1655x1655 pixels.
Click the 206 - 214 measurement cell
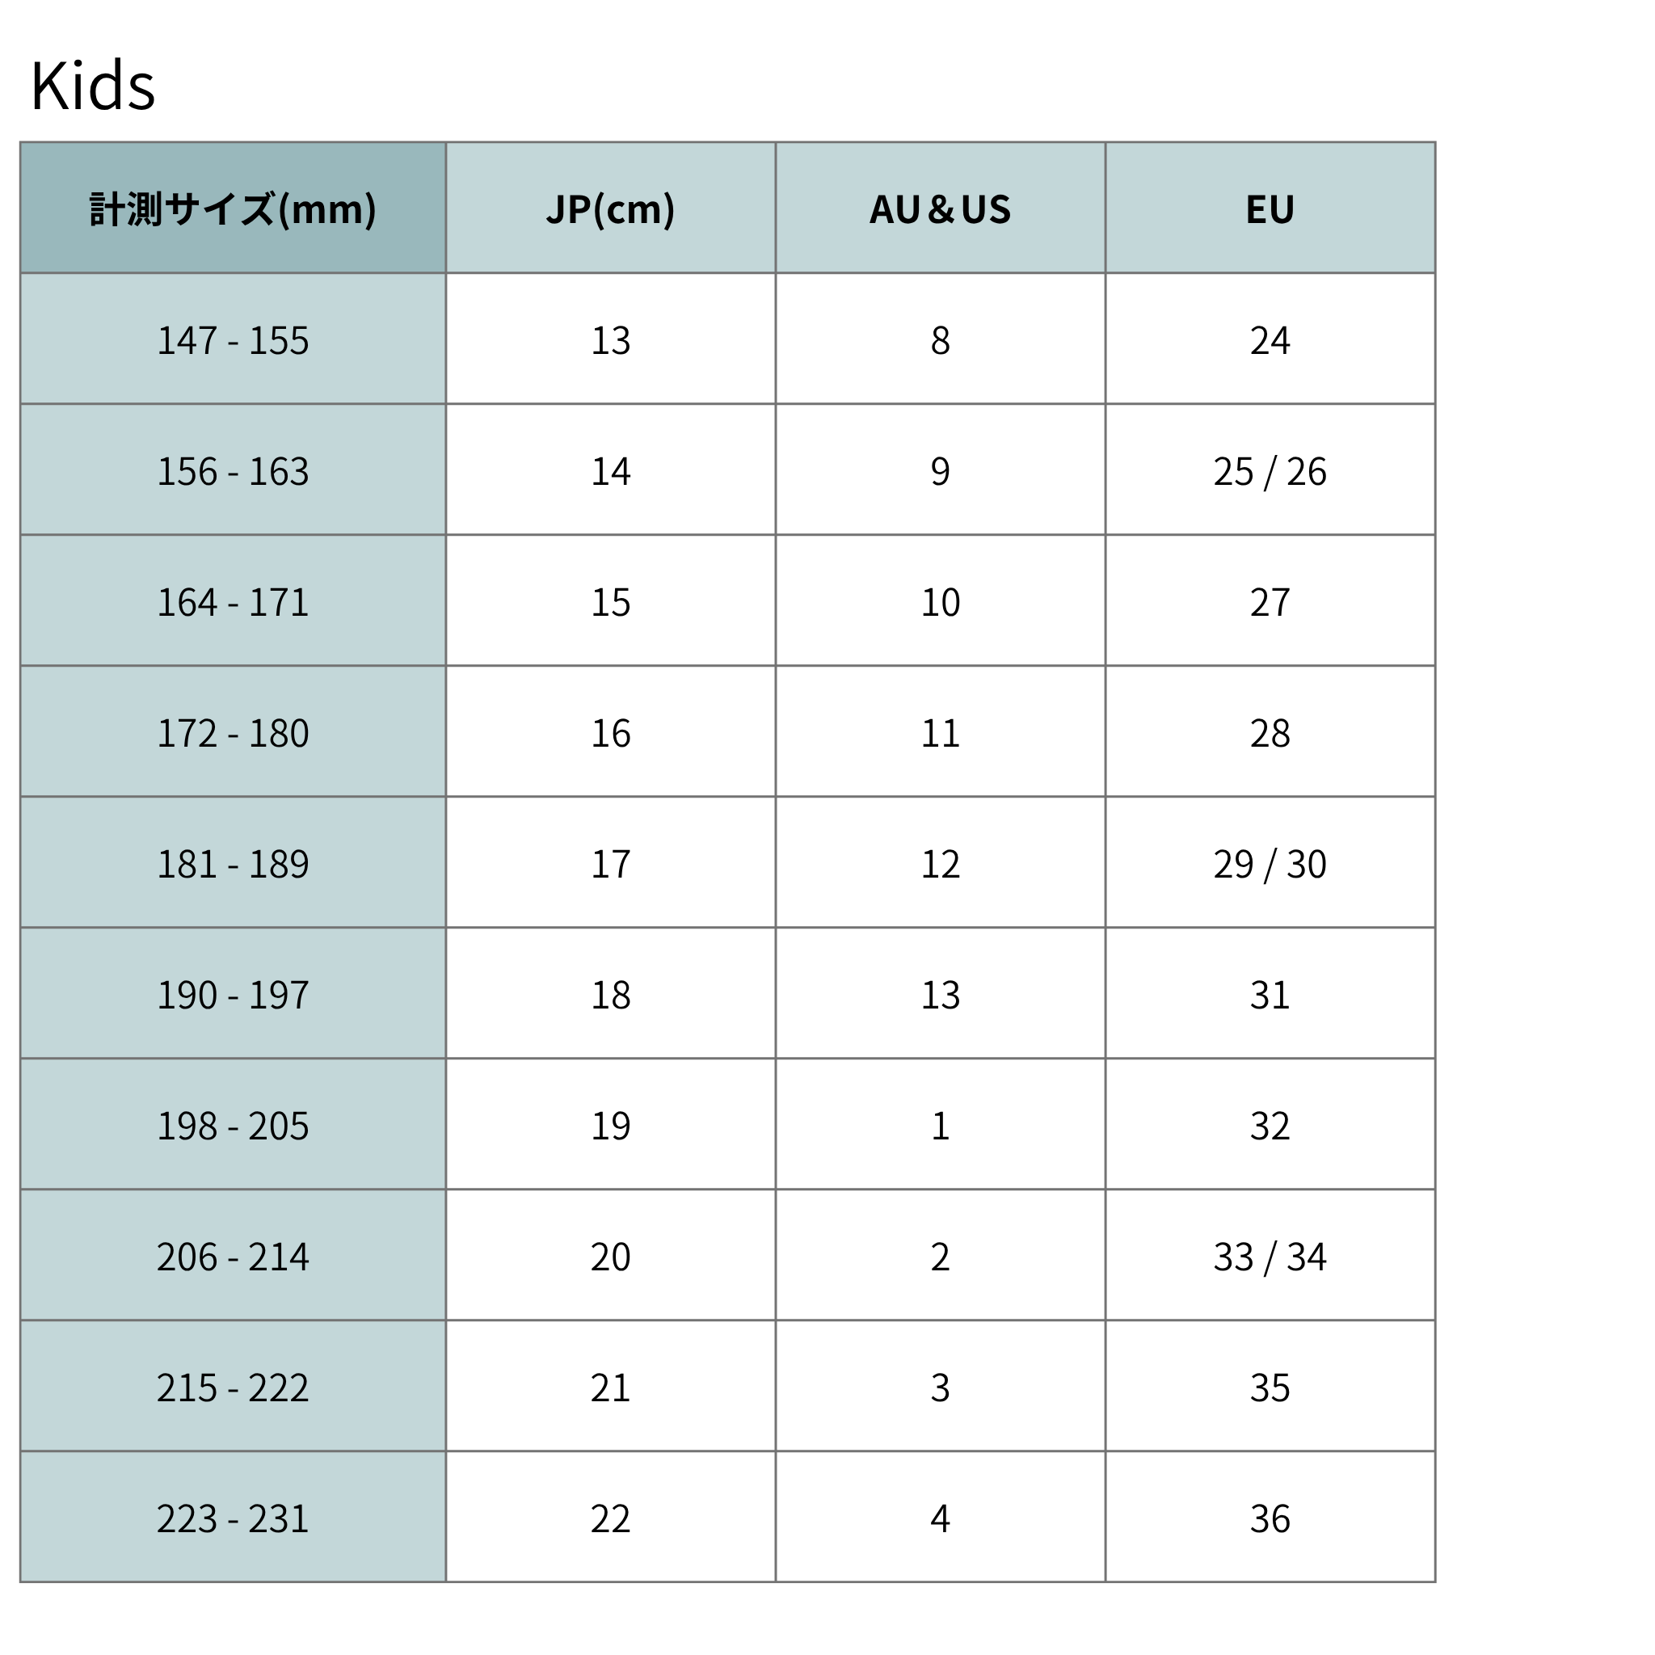tap(233, 1256)
